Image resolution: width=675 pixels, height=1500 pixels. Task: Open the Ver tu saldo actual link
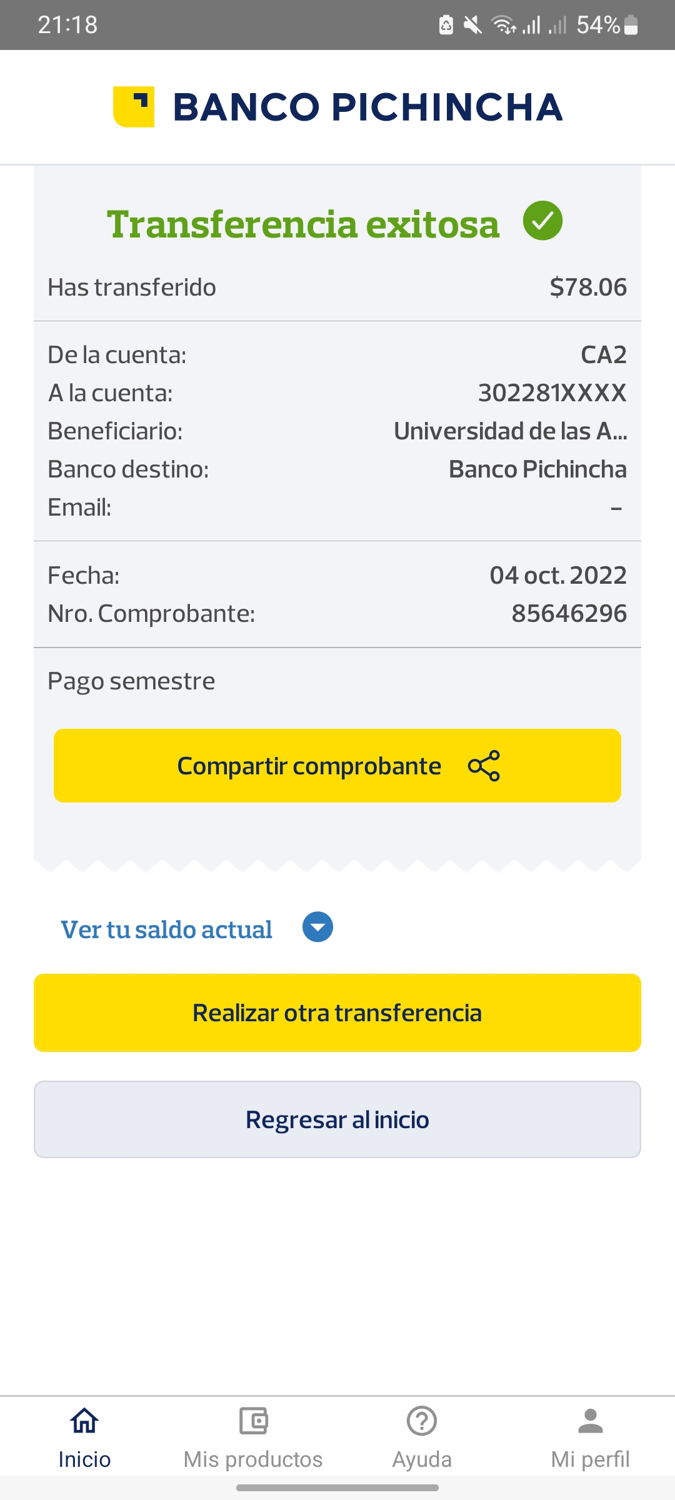pyautogui.click(x=166, y=929)
